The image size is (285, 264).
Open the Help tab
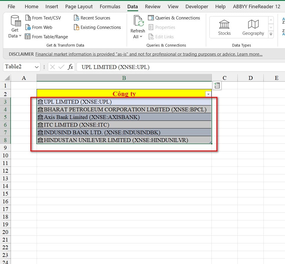[220, 6]
